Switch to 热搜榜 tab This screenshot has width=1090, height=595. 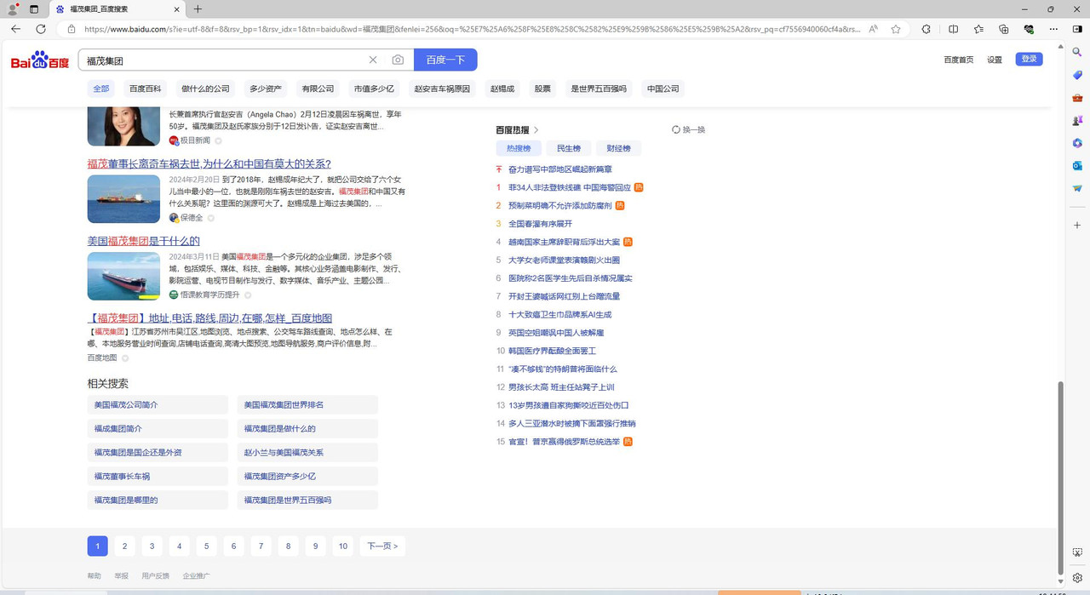[519, 148]
